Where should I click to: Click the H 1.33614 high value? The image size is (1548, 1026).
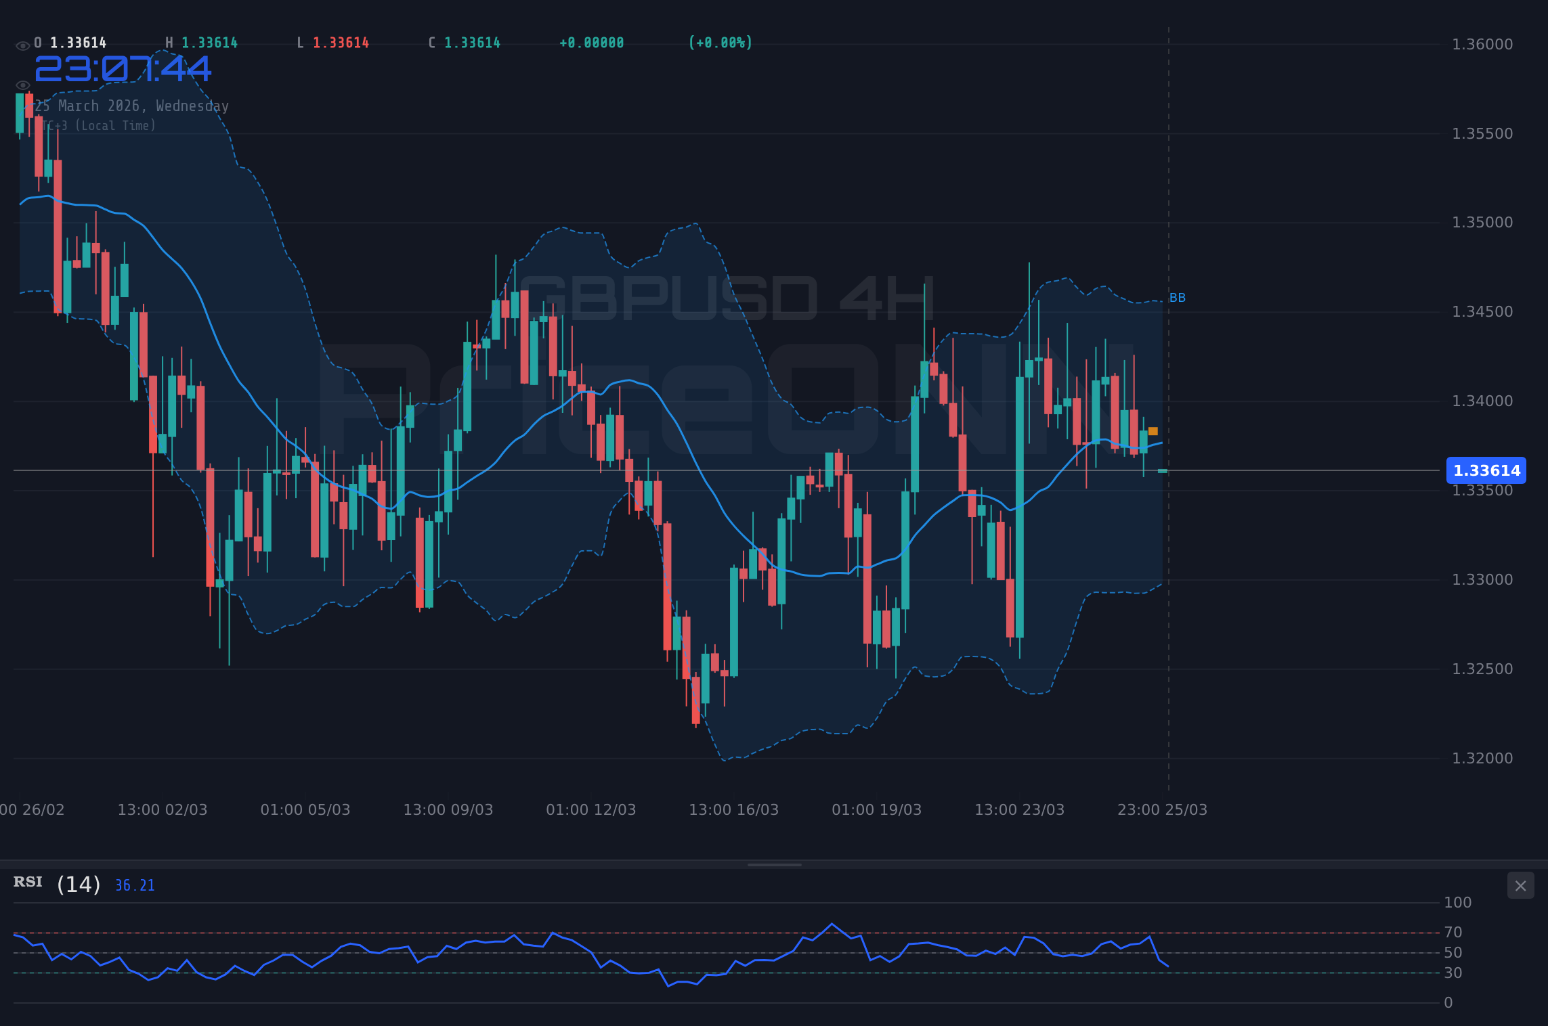click(x=202, y=42)
